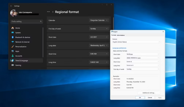
Task: Click the search magnifier in Find a setting
Action: (41, 21)
